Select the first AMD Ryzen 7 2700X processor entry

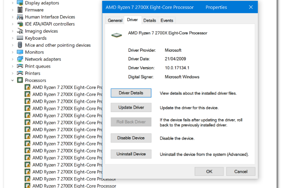coord(64,87)
